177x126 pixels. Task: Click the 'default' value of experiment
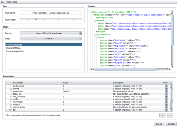click(x=66, y=91)
